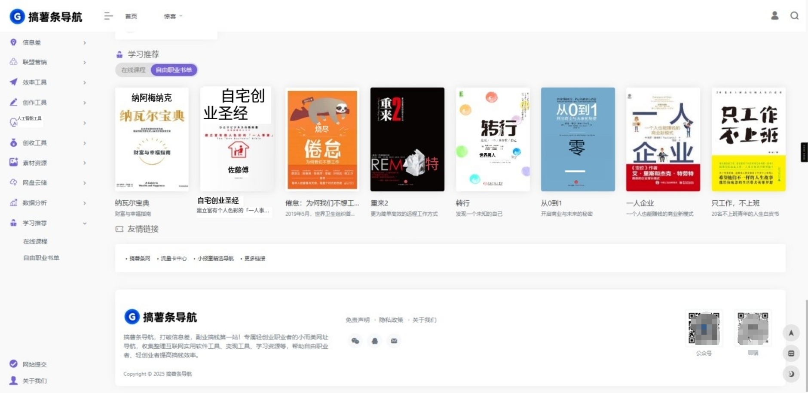Open the 只工作不上班 book thumbnail
808x393 pixels.
coord(748,139)
